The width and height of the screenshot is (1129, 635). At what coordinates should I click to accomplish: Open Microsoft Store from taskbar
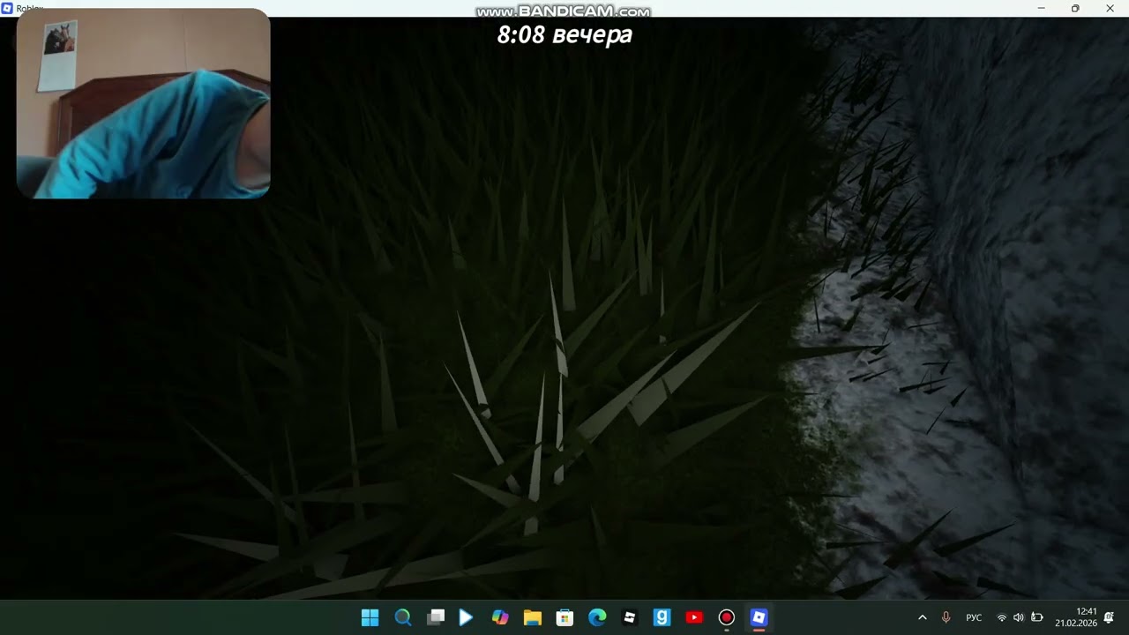(564, 617)
